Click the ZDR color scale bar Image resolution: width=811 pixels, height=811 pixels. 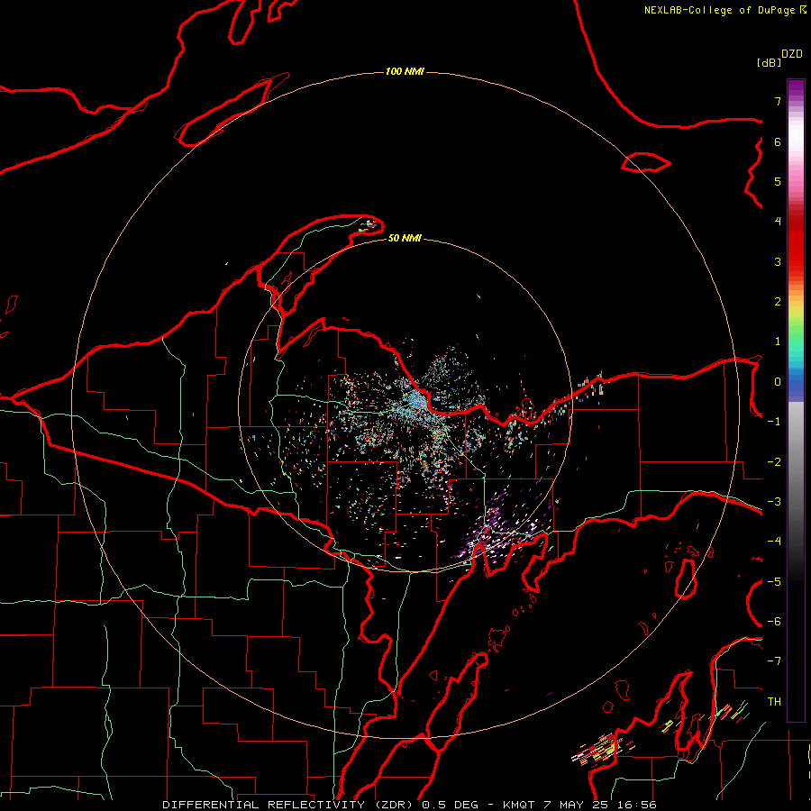coord(796,400)
